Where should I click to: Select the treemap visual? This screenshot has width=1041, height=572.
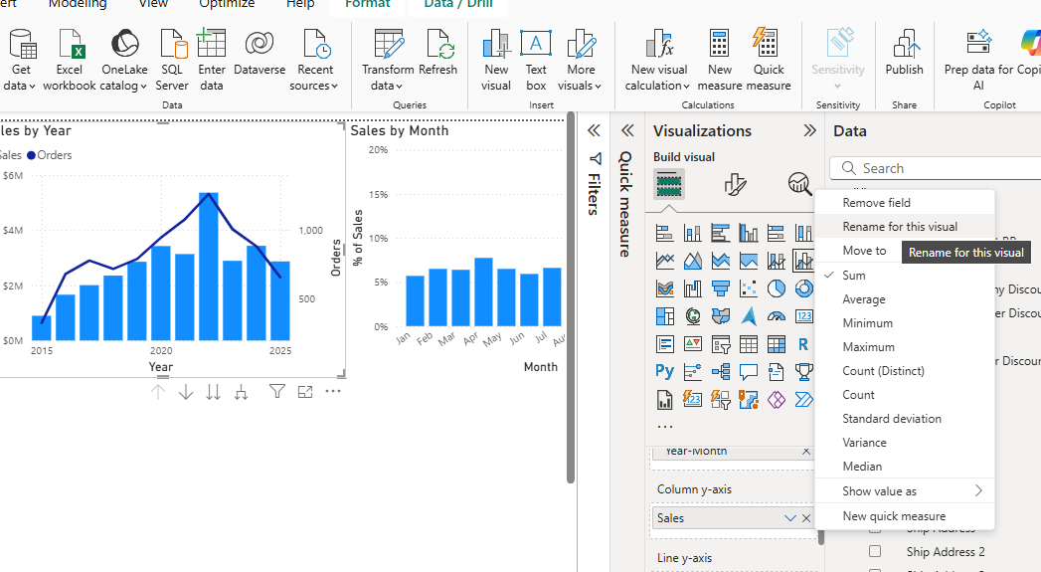pyautogui.click(x=664, y=316)
